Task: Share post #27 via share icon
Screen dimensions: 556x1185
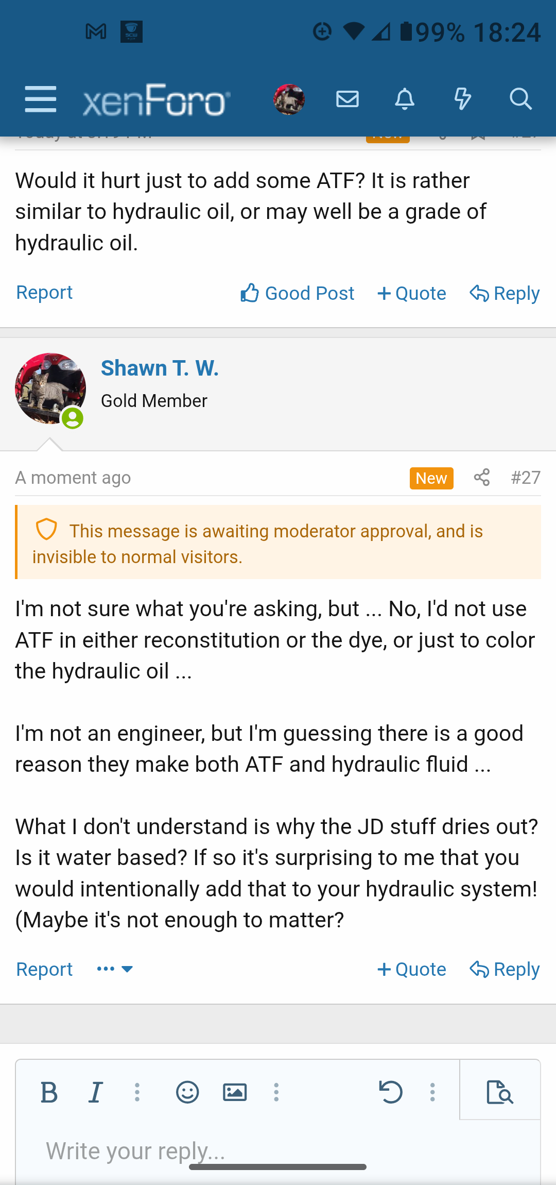Action: pos(482,478)
